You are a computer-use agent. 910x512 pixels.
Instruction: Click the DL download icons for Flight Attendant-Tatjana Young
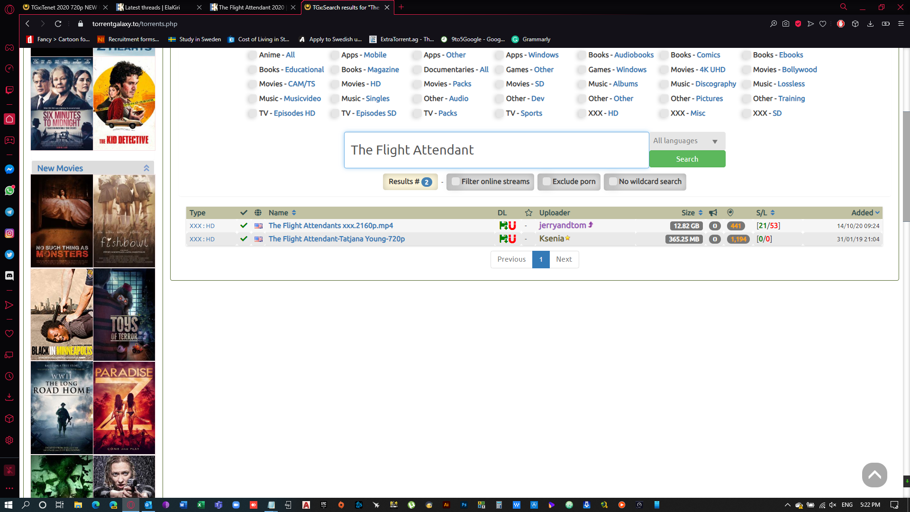(x=508, y=239)
